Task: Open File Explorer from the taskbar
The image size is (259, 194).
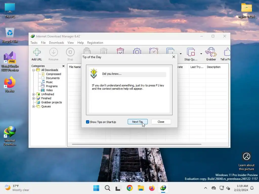Action: click(x=141, y=188)
